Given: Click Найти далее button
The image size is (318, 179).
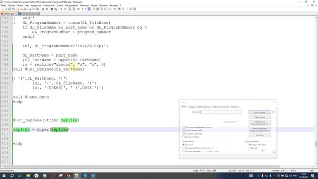Looking at the screenshot, I should (260, 112).
